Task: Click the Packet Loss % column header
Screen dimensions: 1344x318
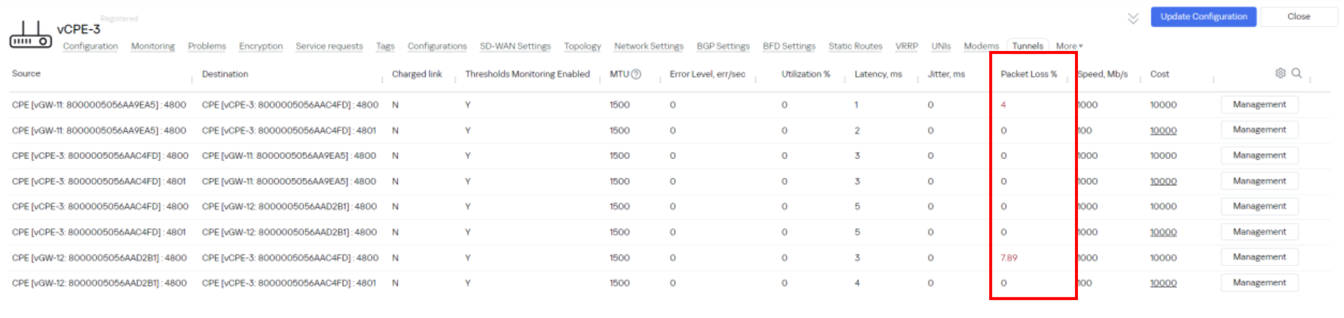Action: 1029,74
